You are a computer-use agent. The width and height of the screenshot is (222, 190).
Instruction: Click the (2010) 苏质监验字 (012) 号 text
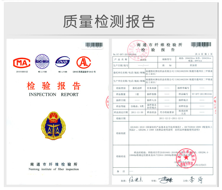(x=84, y=72)
